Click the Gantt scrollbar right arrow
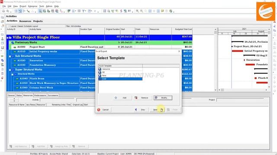The height and width of the screenshot is (155, 277). [266, 90]
